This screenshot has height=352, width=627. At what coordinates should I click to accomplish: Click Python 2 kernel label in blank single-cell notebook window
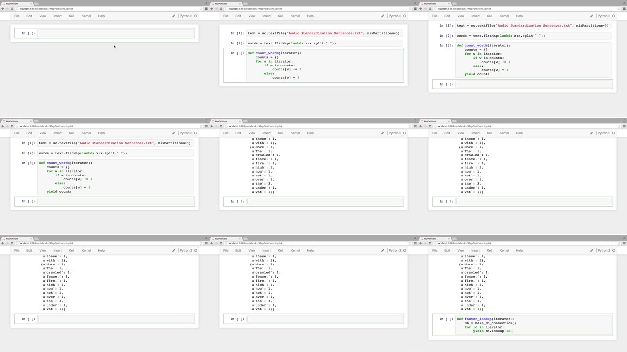[x=186, y=16]
